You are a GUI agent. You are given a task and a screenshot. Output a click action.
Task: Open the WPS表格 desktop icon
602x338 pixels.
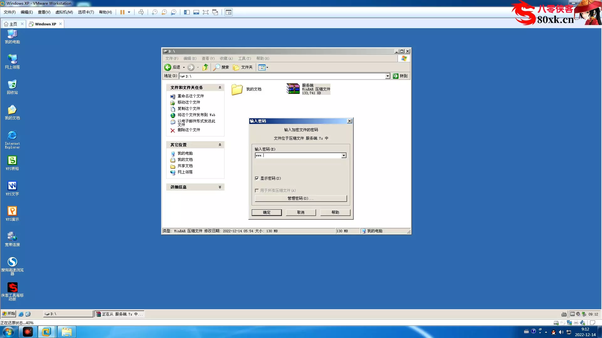point(12,161)
